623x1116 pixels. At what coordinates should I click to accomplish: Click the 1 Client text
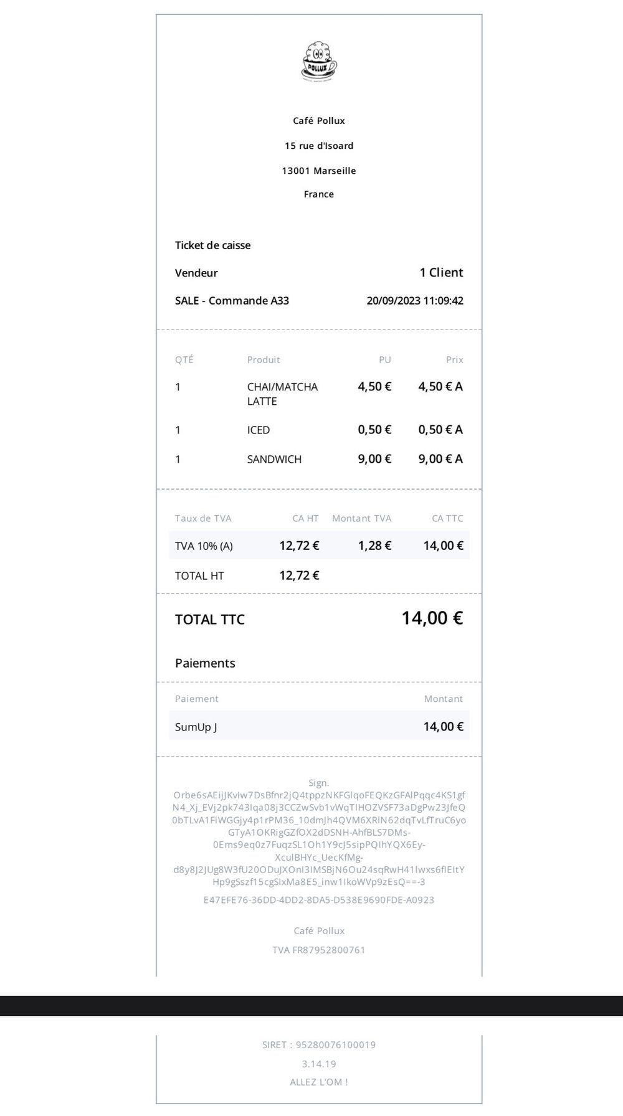tap(441, 273)
